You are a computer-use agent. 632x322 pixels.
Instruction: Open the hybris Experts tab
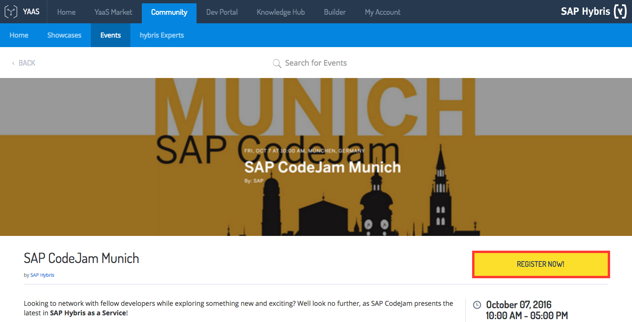(162, 35)
